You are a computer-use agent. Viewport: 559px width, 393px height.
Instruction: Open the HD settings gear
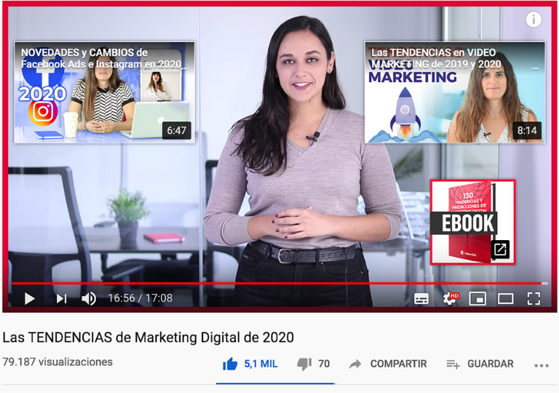coord(450,298)
